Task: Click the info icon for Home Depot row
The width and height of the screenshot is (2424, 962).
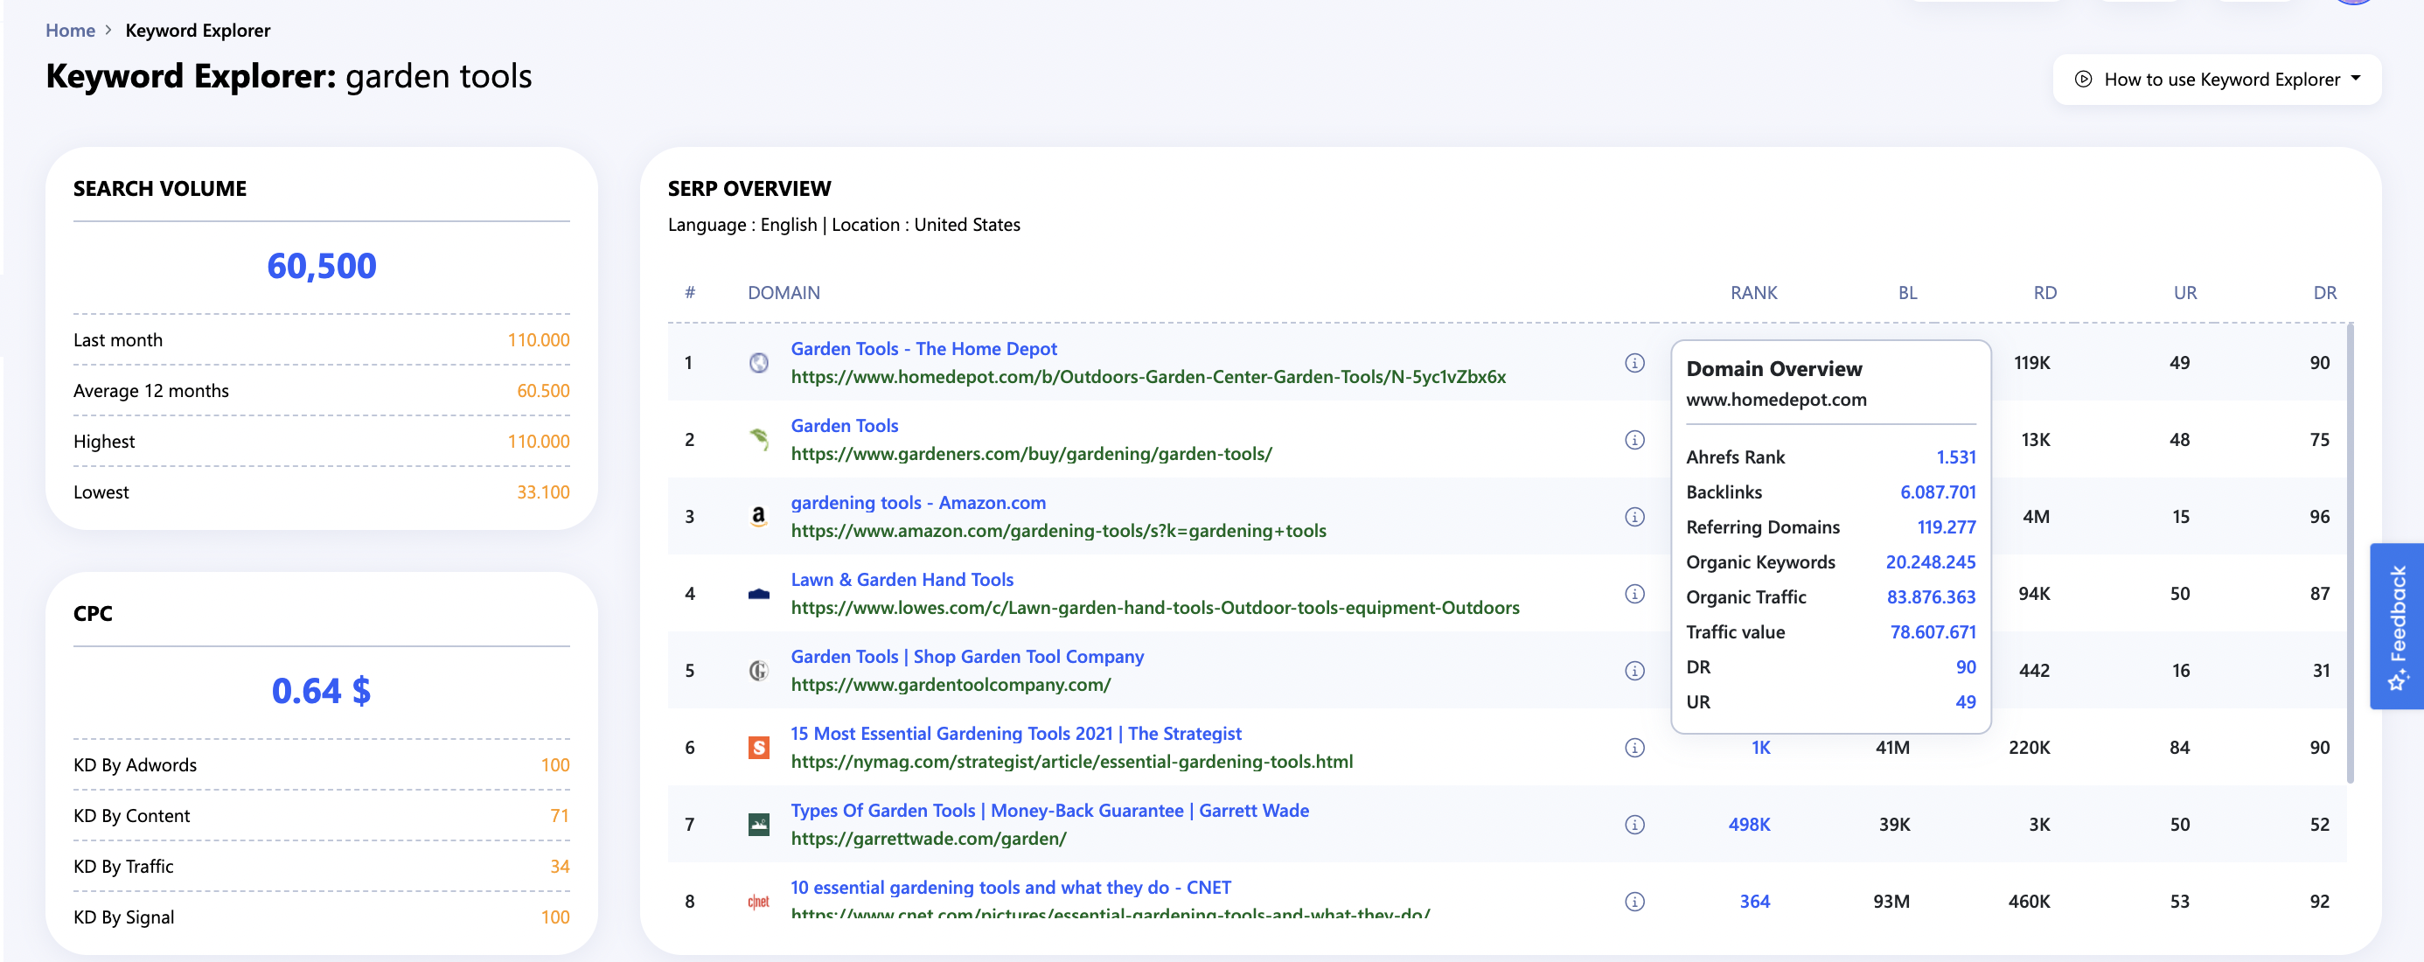Action: pos(1634,362)
